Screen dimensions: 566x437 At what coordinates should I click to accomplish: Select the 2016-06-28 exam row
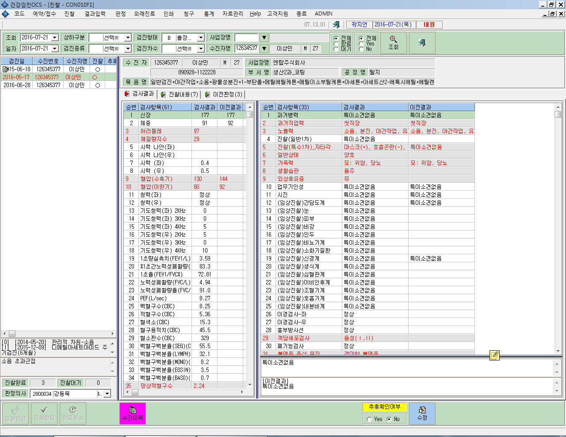[58, 85]
